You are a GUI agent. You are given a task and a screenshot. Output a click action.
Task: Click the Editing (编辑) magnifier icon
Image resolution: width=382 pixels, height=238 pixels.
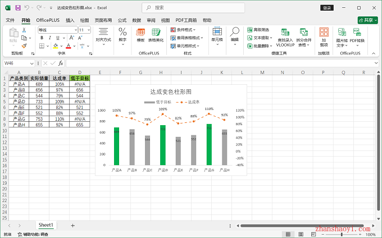(235, 36)
